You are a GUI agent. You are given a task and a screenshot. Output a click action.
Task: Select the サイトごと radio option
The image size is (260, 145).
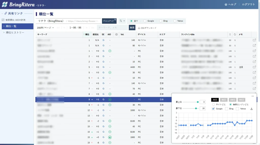click(214, 104)
